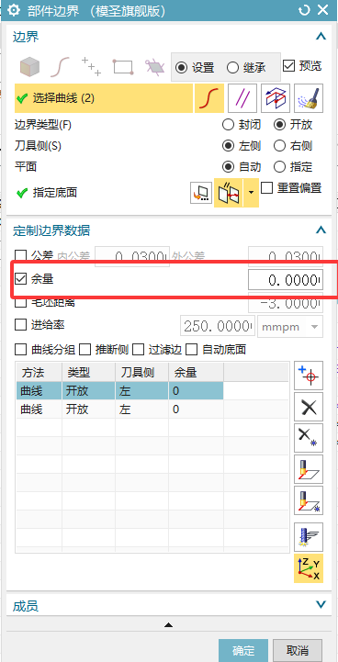This screenshot has height=662, width=338.
Task: Click the crossed-out plane boundary icon
Action: pos(155,67)
